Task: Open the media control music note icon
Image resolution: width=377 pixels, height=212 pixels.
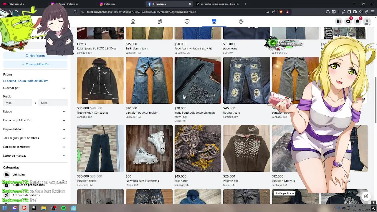Action: click(x=343, y=12)
